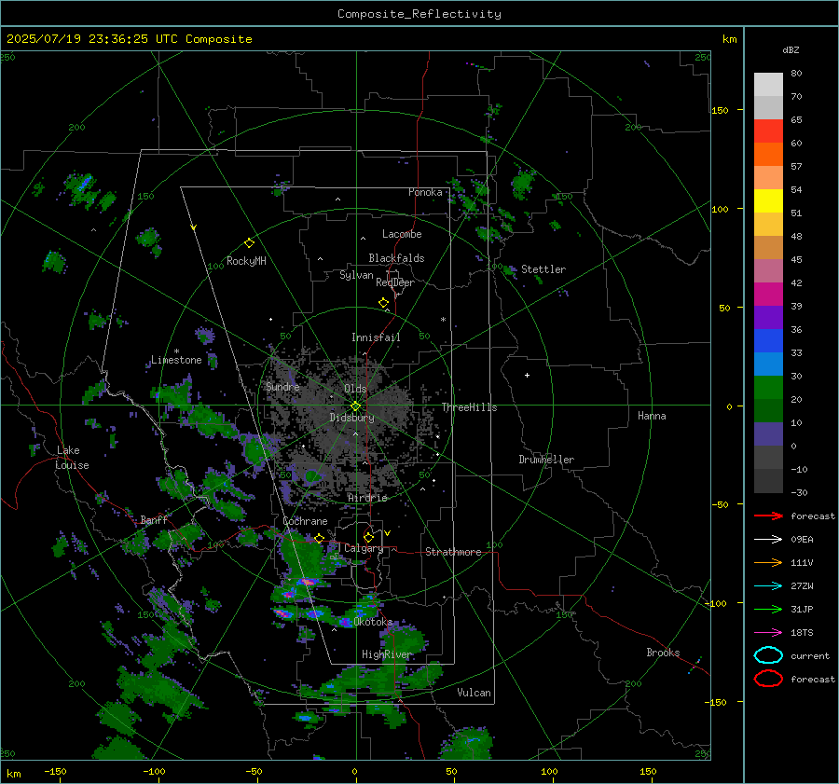Screen dimensions: 839x784
Task: Click the HighRiver label
Action: (x=386, y=654)
